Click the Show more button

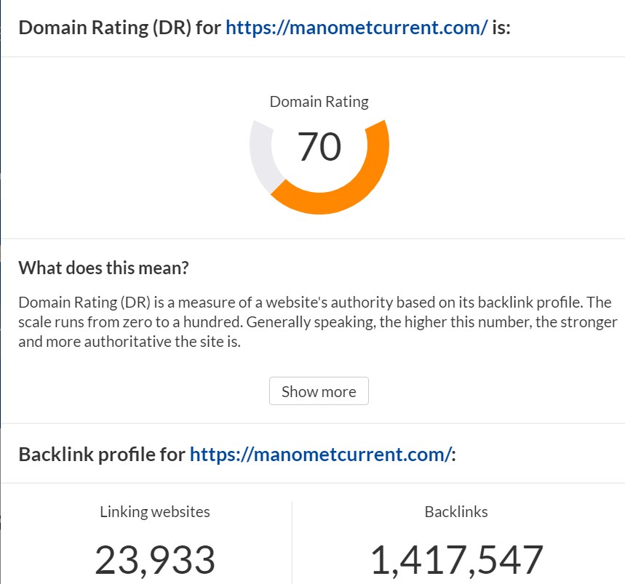[319, 391]
